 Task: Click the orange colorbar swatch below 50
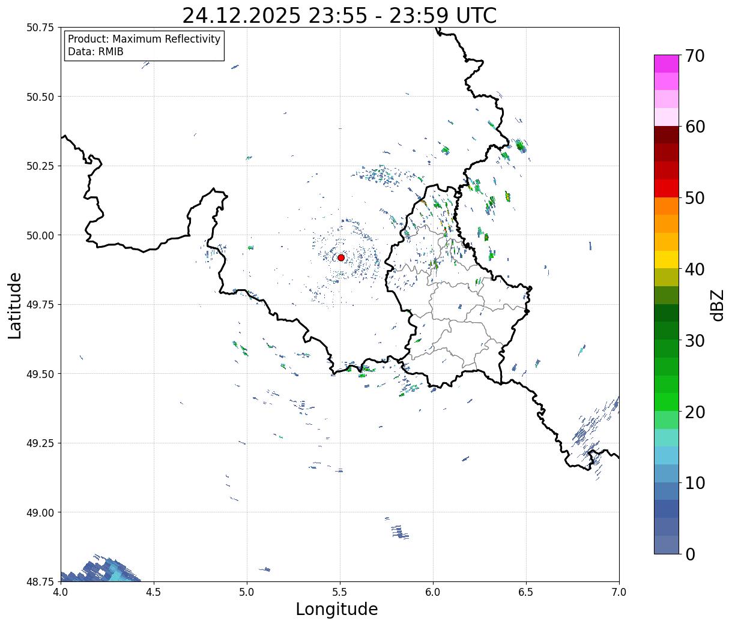(667, 206)
